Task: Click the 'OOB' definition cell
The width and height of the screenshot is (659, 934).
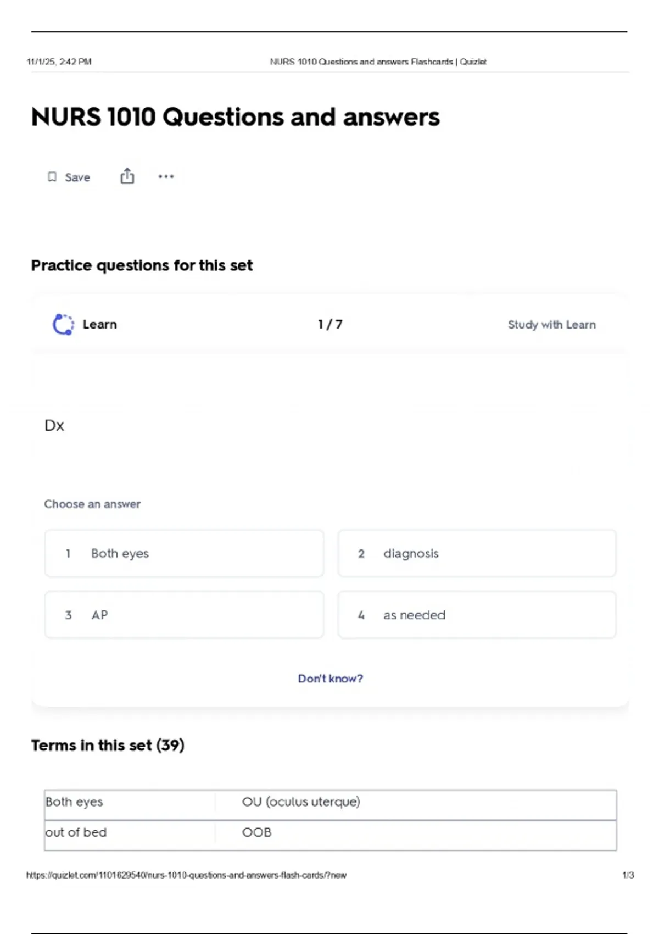Action: point(257,832)
